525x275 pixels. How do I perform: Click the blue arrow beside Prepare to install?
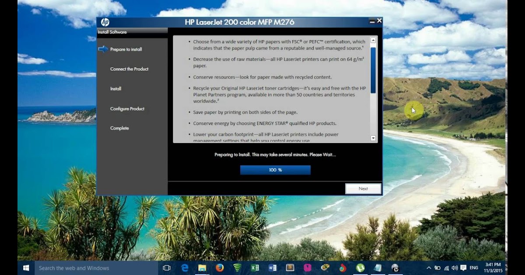[103, 49]
